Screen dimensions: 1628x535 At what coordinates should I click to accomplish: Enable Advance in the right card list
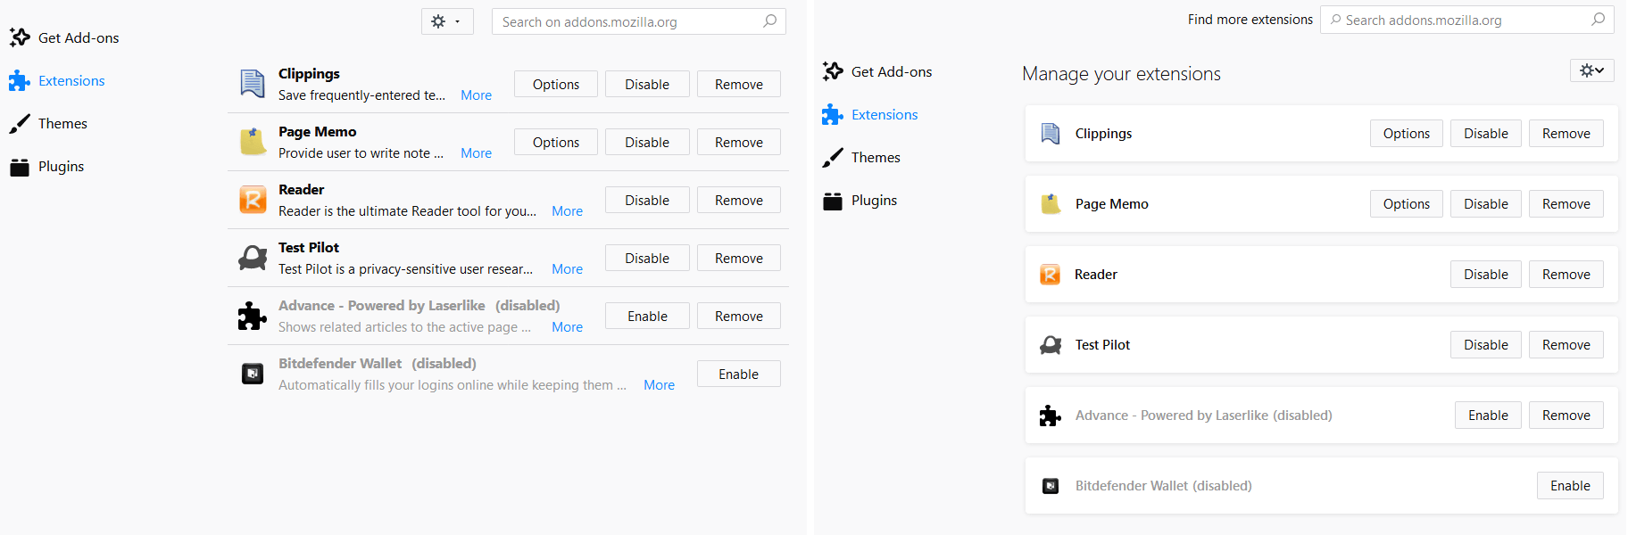[x=1488, y=416]
